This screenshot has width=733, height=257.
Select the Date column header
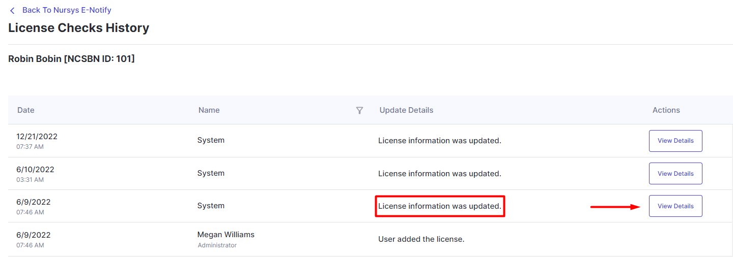pyautogui.click(x=26, y=110)
